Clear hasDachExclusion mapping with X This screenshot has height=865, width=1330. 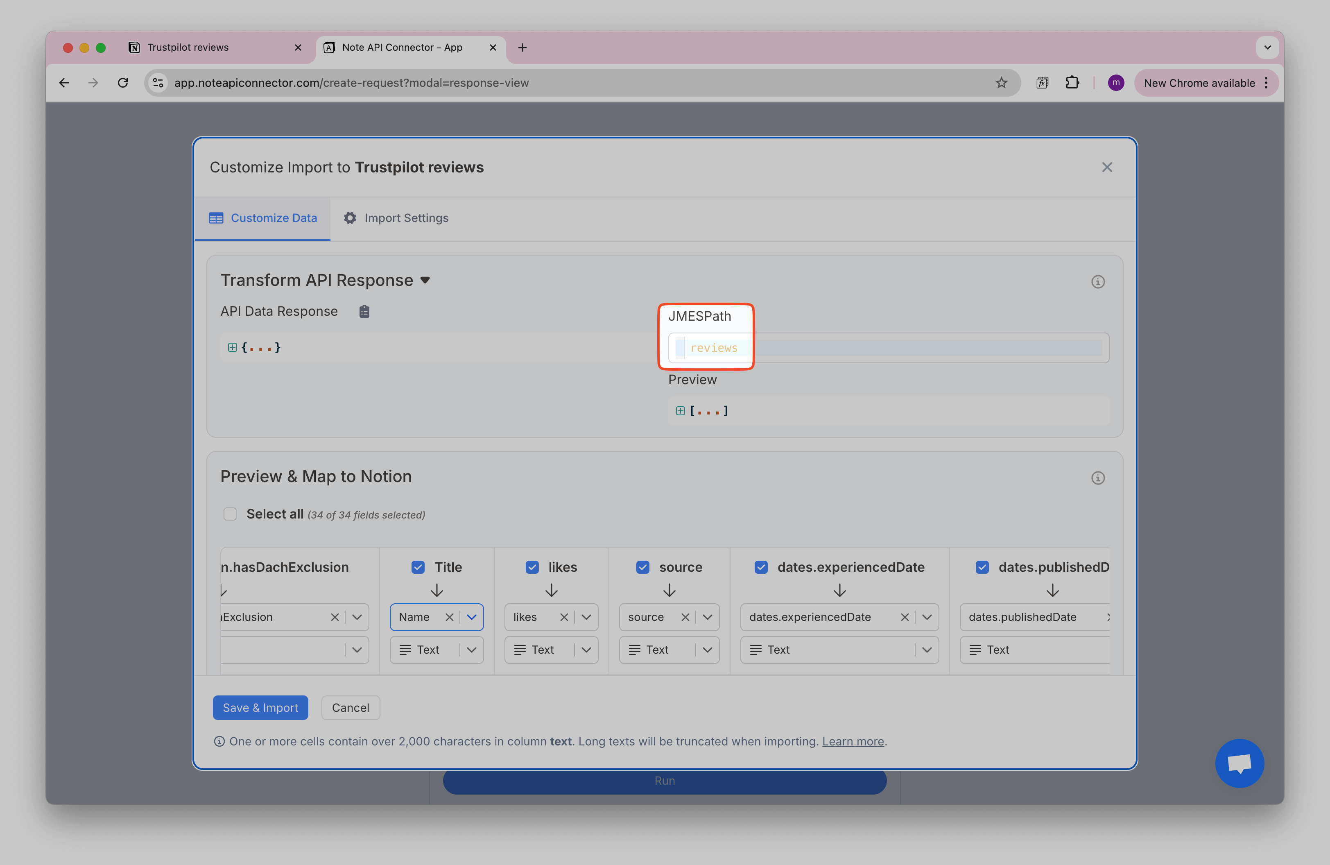(334, 617)
